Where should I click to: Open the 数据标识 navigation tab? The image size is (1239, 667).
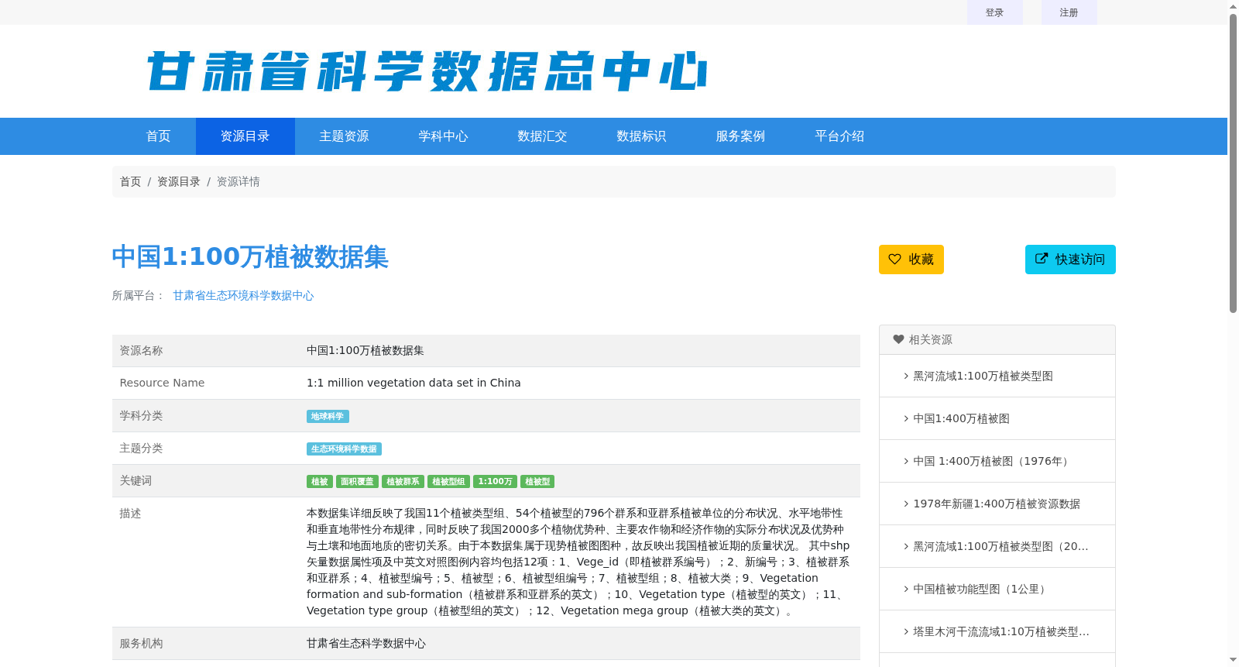642,136
